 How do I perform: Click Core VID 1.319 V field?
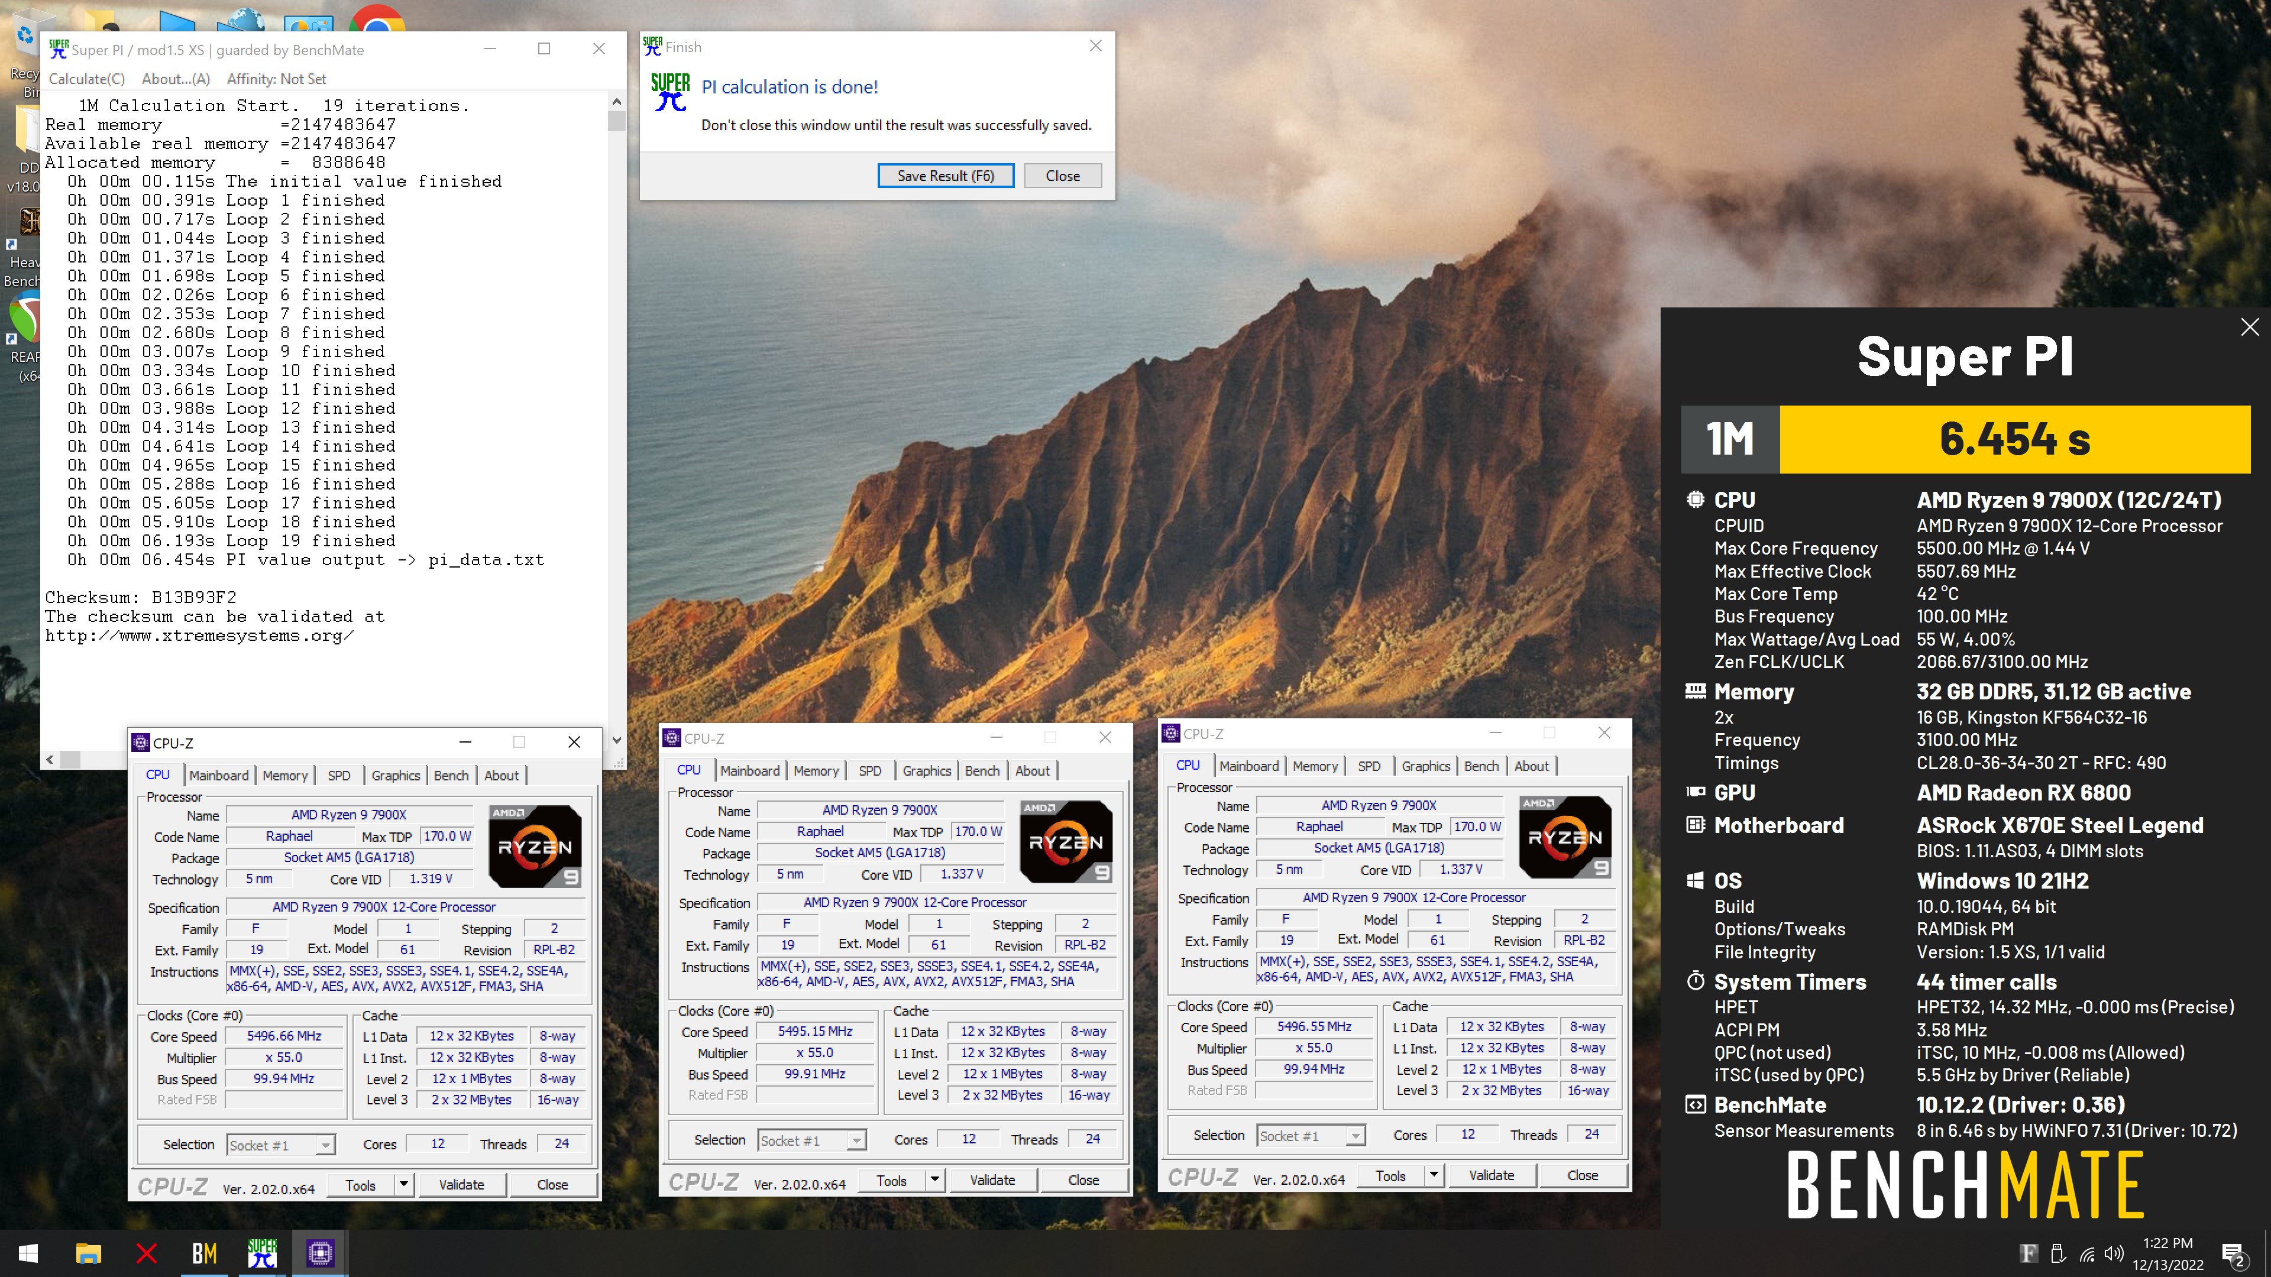[431, 879]
